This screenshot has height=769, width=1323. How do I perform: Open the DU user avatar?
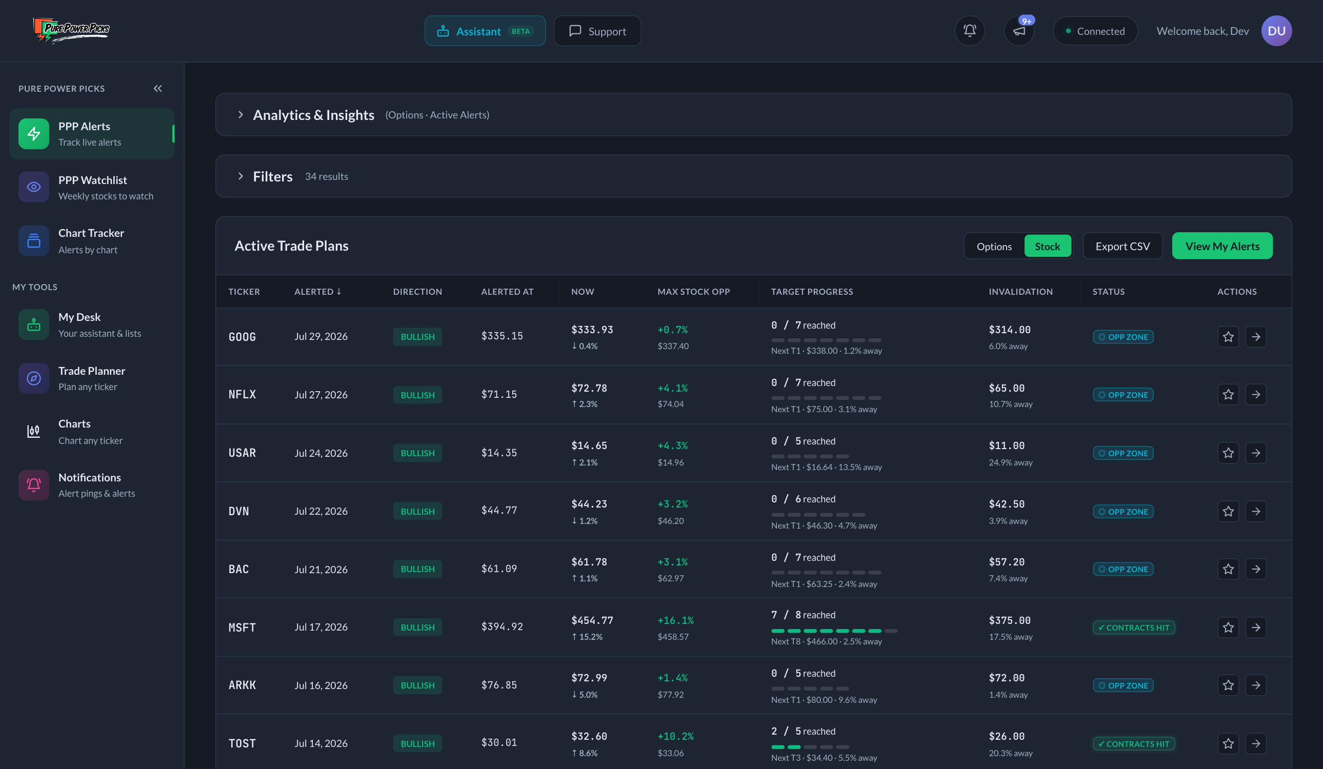(x=1276, y=31)
